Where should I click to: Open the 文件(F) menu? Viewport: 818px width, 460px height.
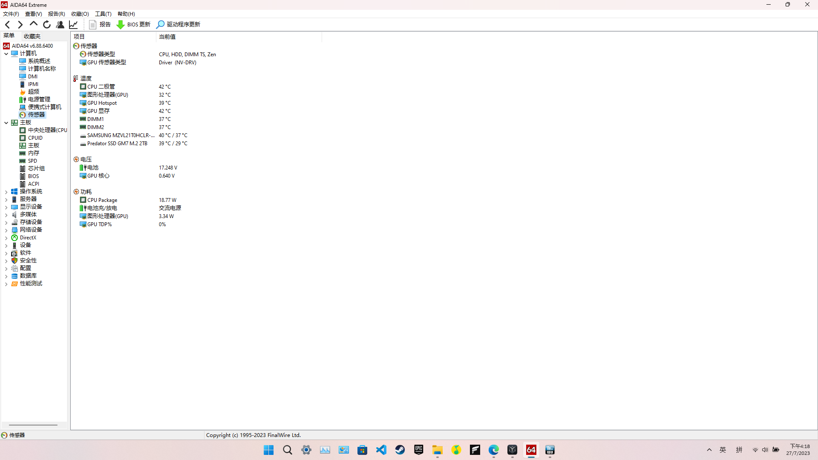[x=11, y=14]
